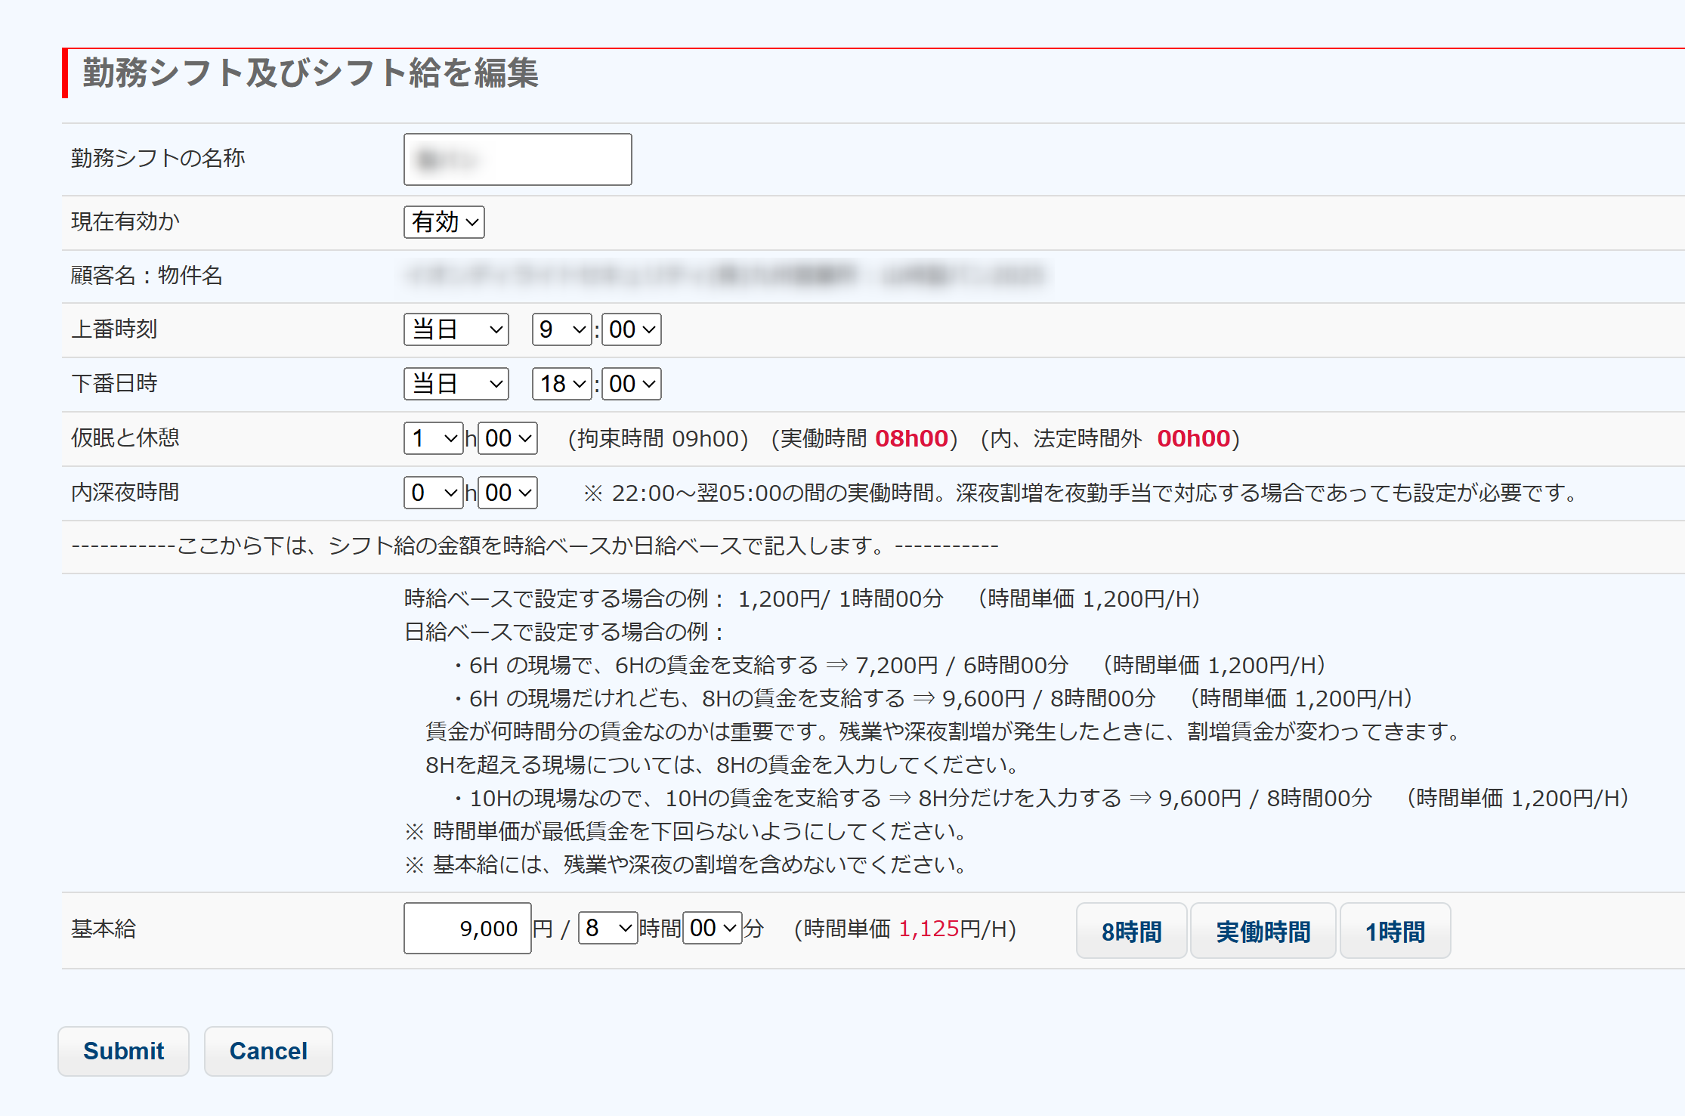Open the 基本給 minutes dropdown (分)
This screenshot has height=1116, width=1685.
(x=712, y=928)
